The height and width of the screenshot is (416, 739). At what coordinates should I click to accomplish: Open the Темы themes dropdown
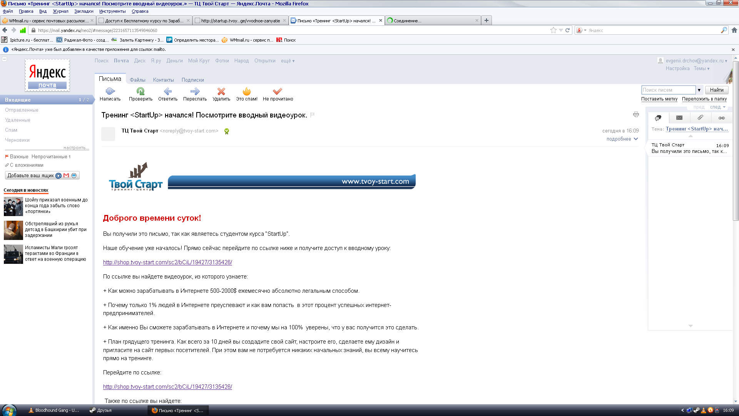pyautogui.click(x=702, y=69)
